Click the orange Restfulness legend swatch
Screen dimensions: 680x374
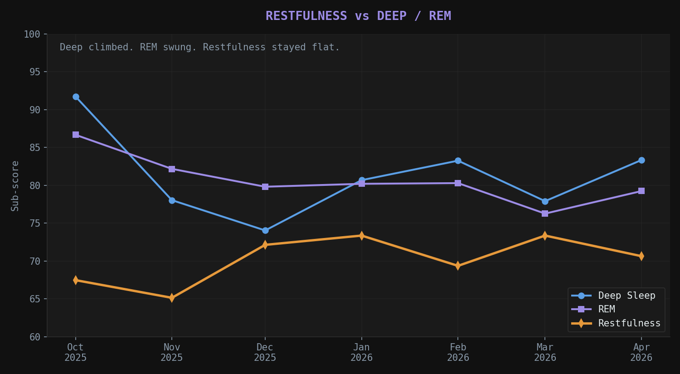point(581,323)
